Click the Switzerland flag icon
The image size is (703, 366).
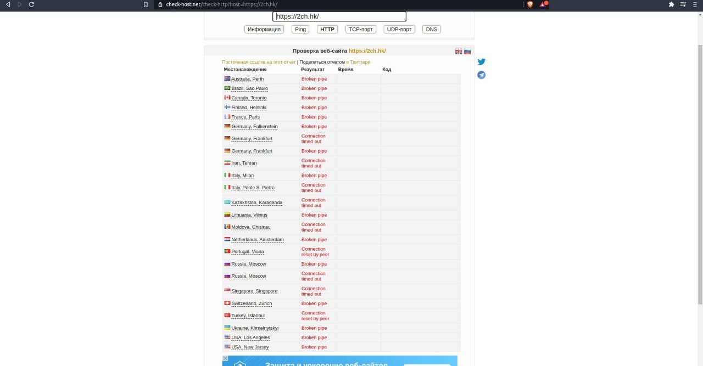pos(227,303)
